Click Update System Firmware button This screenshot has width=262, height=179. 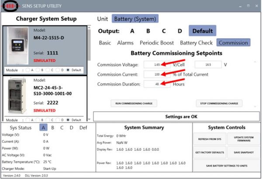pyautogui.click(x=244, y=139)
